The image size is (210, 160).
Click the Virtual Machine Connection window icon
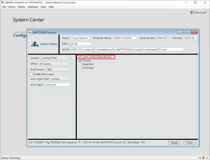coord(2,2)
